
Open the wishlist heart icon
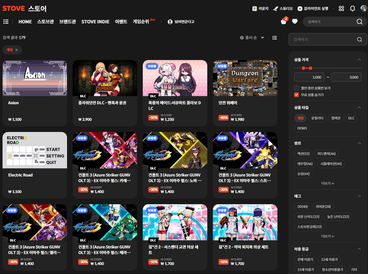[x=295, y=22]
